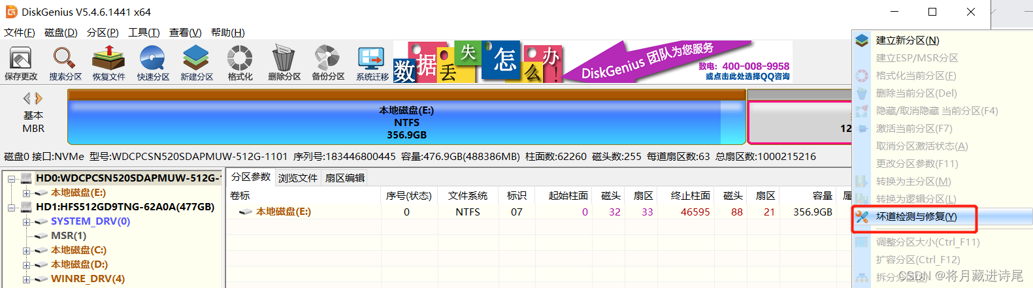The height and width of the screenshot is (288, 1033).
Task: Collapse the HD0 disk tree node
Action: (11, 178)
